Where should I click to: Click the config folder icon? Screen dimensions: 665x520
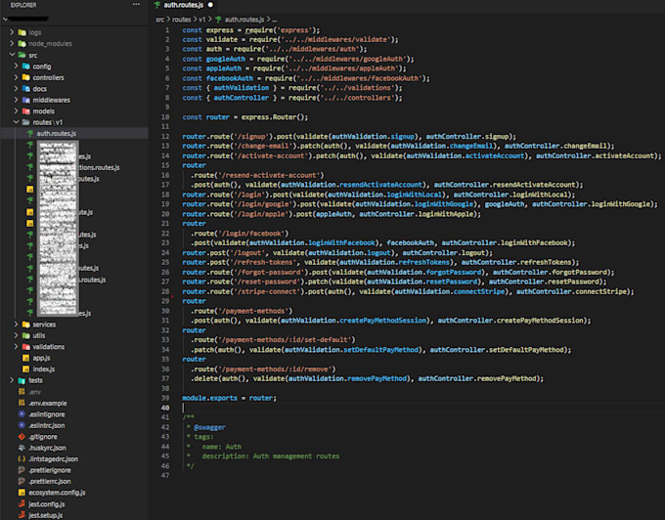point(25,66)
